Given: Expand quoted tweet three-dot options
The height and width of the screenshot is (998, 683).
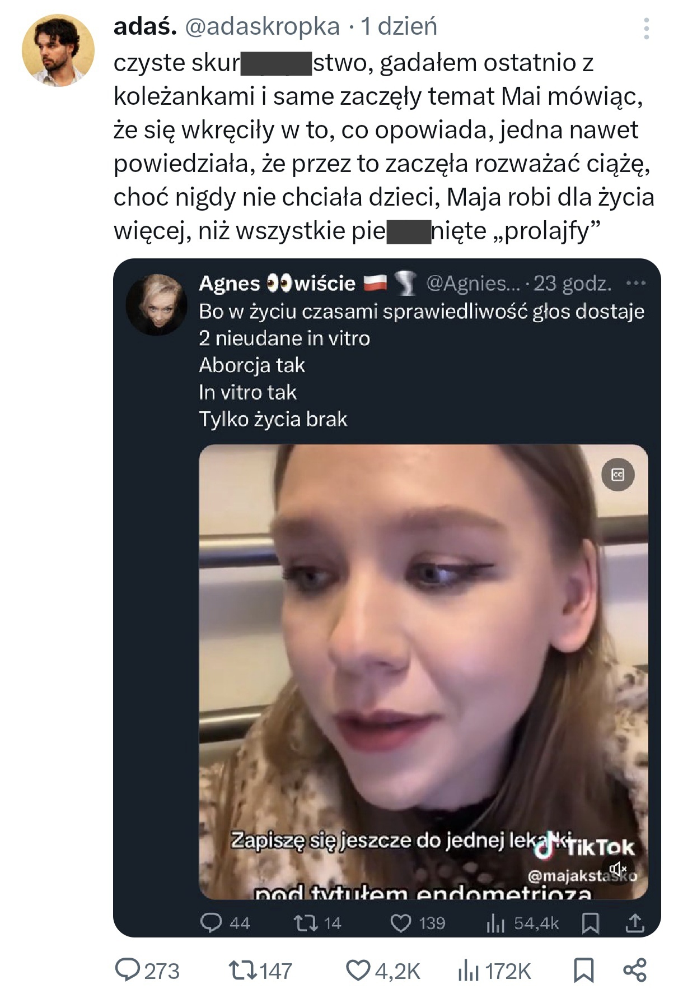Looking at the screenshot, I should pos(636,284).
